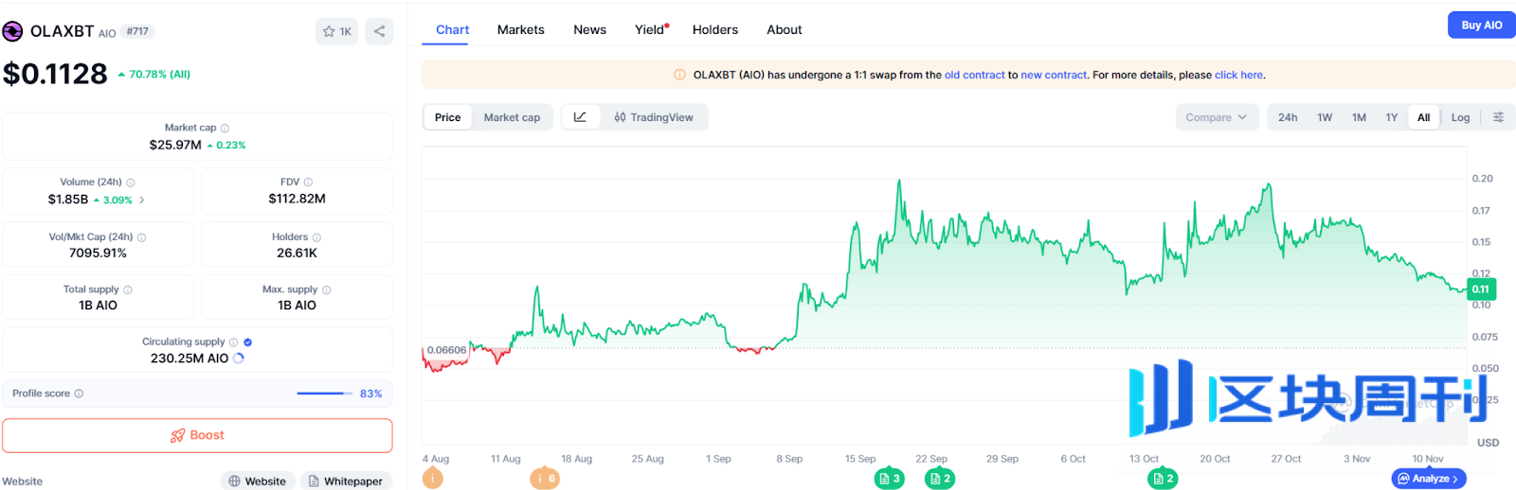Open the Vol/Mkt Cap (24h) info icon

point(142,237)
